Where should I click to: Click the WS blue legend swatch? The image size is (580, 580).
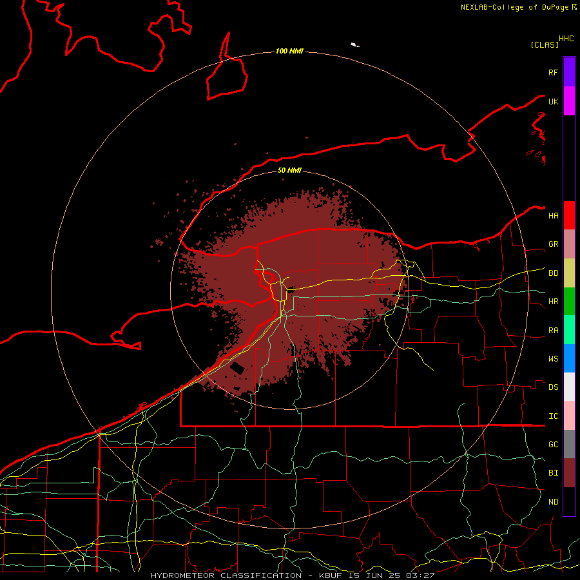pyautogui.click(x=569, y=358)
